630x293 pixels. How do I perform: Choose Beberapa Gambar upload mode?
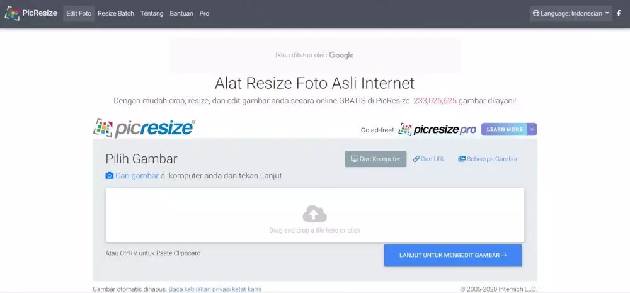488,159
